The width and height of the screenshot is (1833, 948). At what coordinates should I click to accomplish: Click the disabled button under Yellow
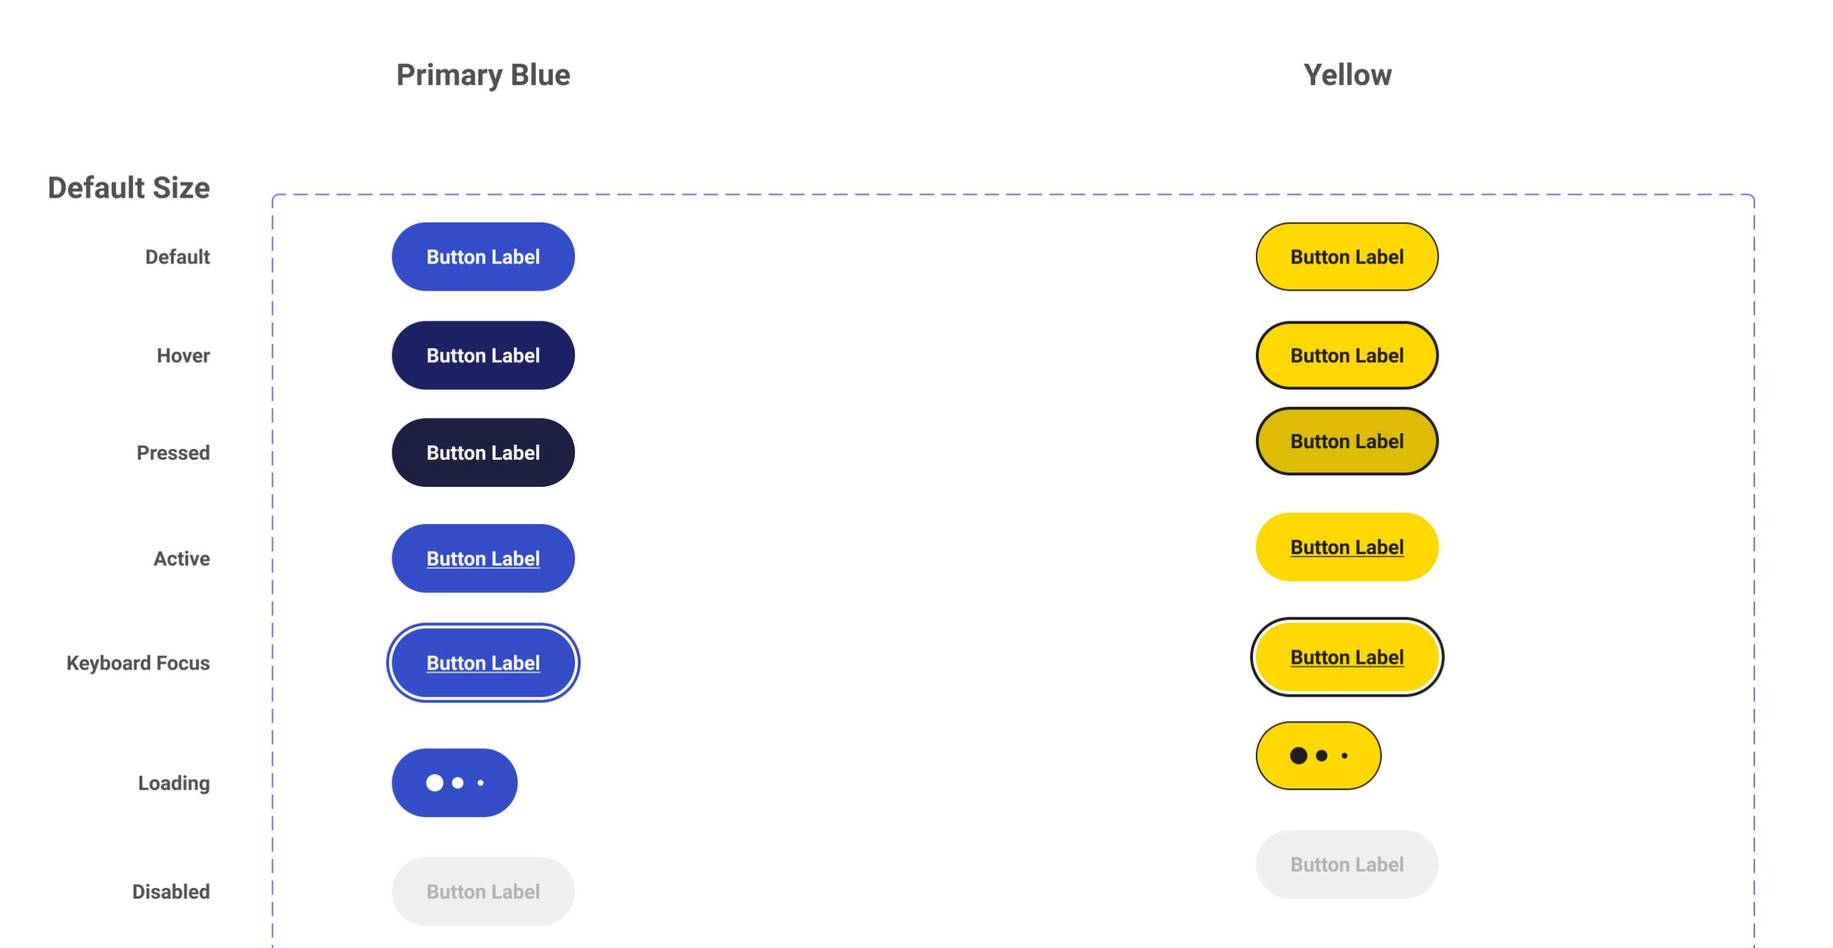[x=1346, y=864]
